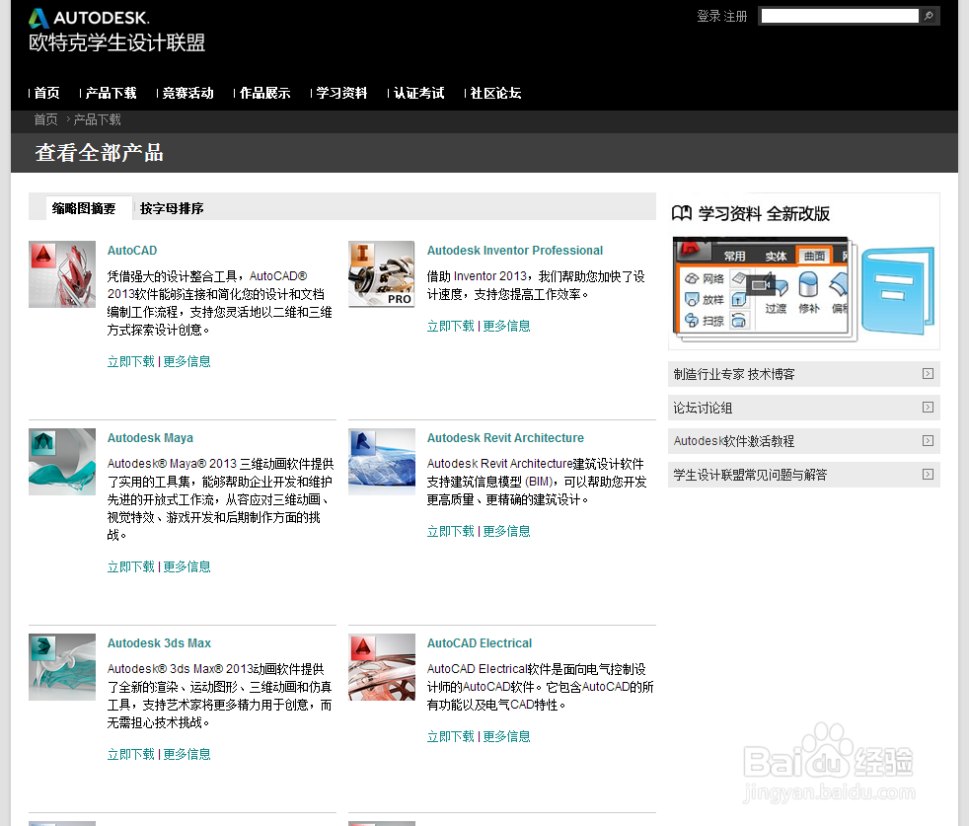Open Autodesk Inventor Professional title link

coord(515,251)
